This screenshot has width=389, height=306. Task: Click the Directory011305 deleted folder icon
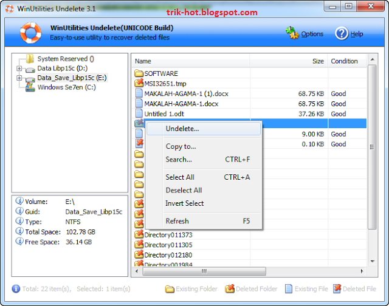(x=139, y=244)
